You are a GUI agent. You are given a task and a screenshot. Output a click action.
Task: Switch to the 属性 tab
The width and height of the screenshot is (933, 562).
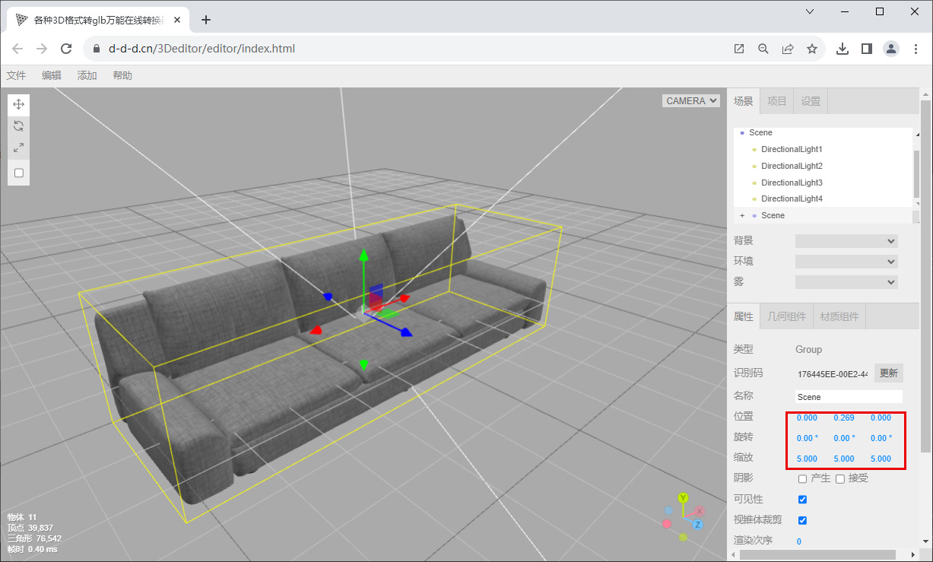(x=744, y=316)
